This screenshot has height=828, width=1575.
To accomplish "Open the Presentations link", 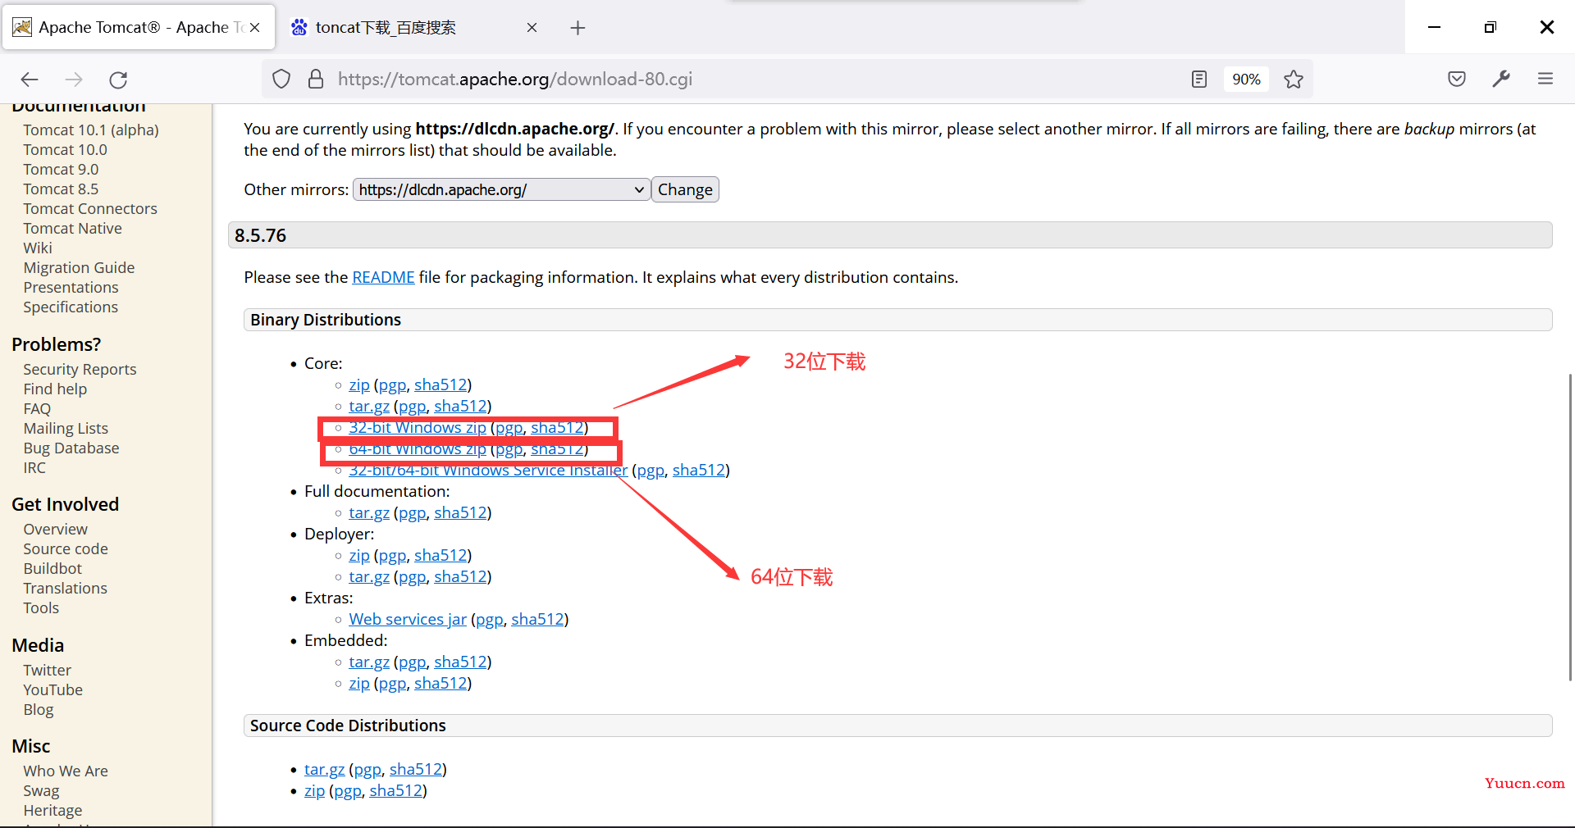I will (71, 287).
